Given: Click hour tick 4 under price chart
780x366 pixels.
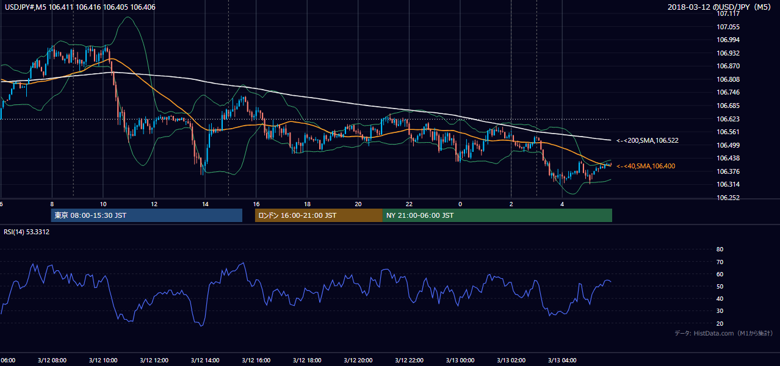Looking at the screenshot, I should pos(562,204).
